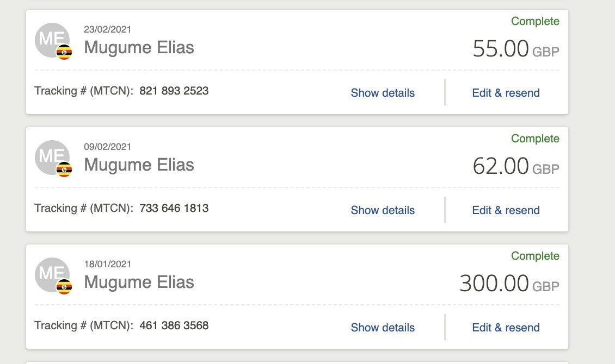Click Uganda flag badge on 300.00 GBP transfer
The height and width of the screenshot is (364, 615).
[x=64, y=287]
